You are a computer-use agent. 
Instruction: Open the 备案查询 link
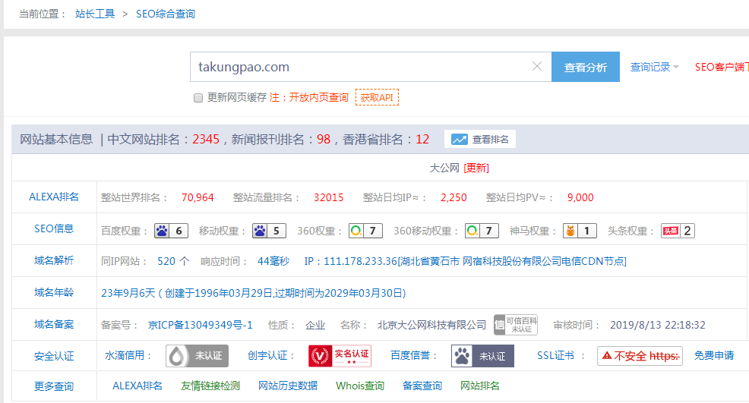(x=422, y=386)
